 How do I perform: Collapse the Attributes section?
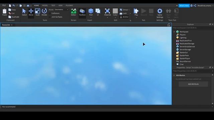tap(174, 75)
